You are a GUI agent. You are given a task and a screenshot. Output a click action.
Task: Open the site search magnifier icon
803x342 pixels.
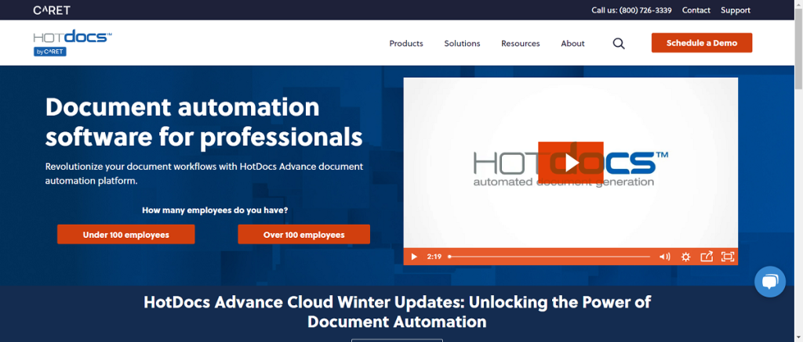619,44
